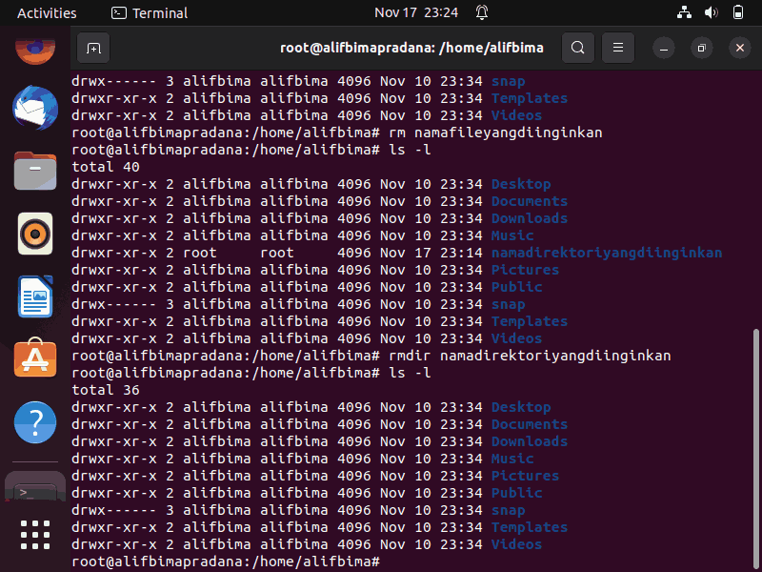
Task: Open the terminal hamburger menu
Action: click(x=617, y=48)
